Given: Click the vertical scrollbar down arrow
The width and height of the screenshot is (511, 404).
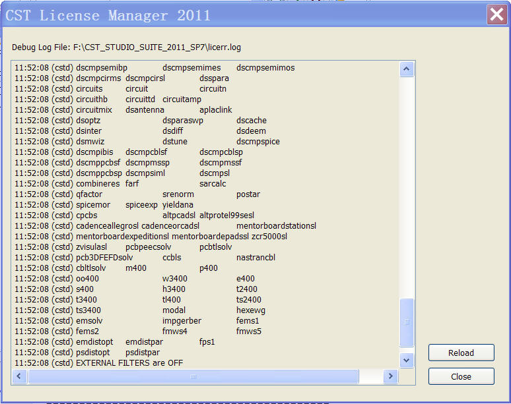Looking at the screenshot, I should coord(407,360).
